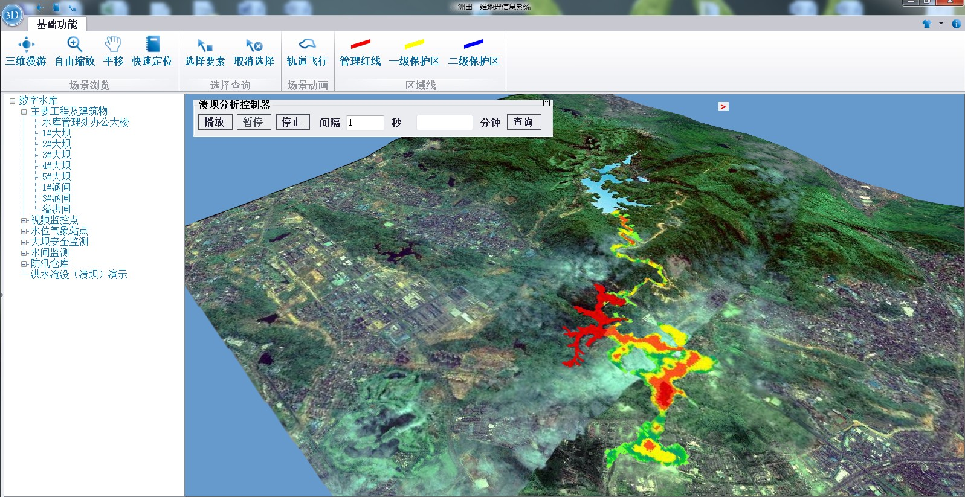Choose the 平移 pan hand tool
965x497 pixels.
113,51
